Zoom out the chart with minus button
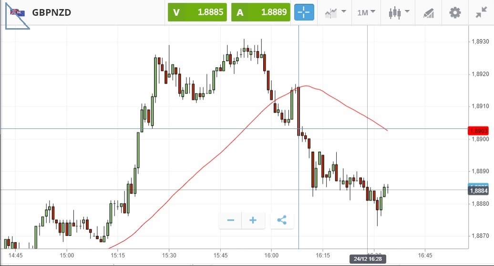Screen dimensions: 494x266 tap(230, 220)
